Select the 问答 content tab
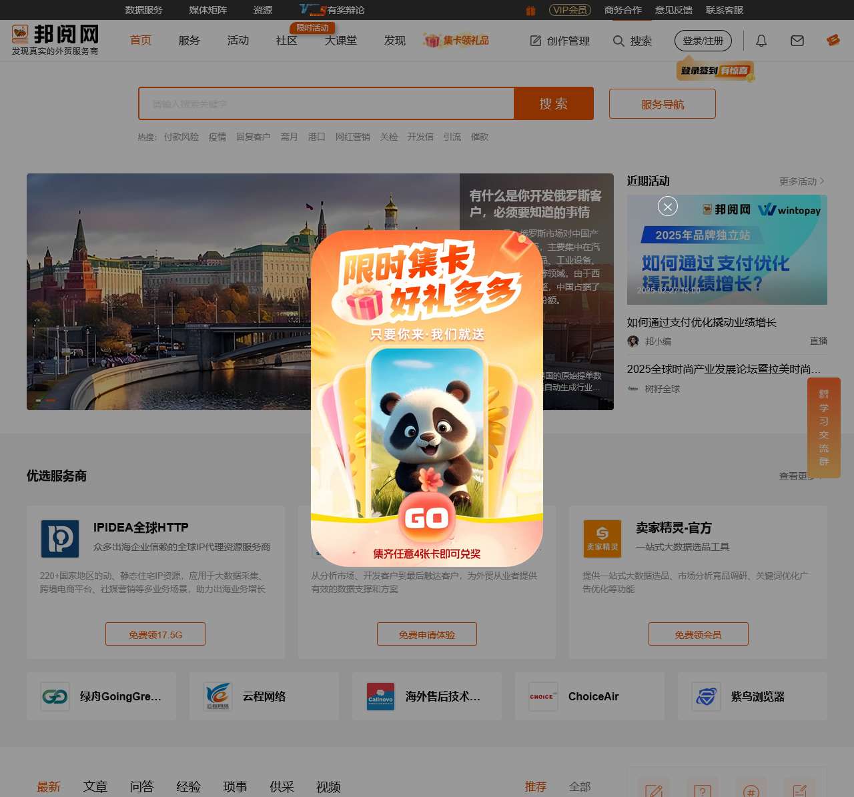The height and width of the screenshot is (797, 854). 141,787
